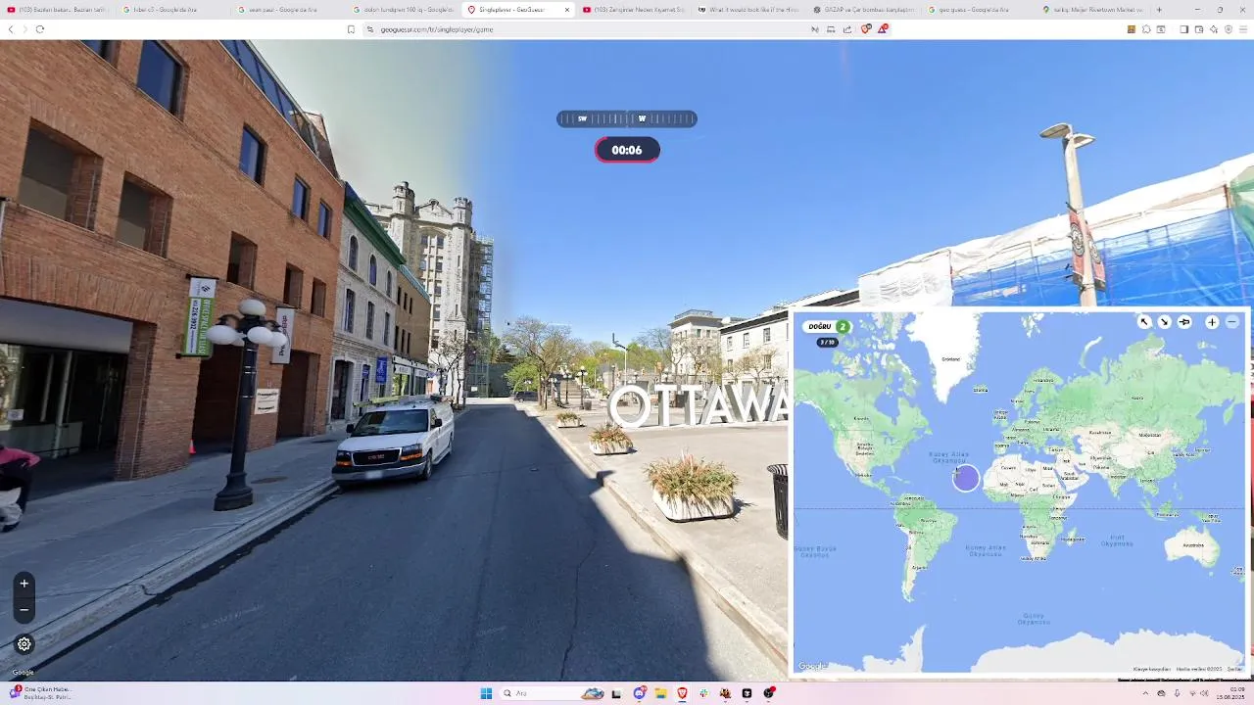Go back in browser history

[x=11, y=29]
